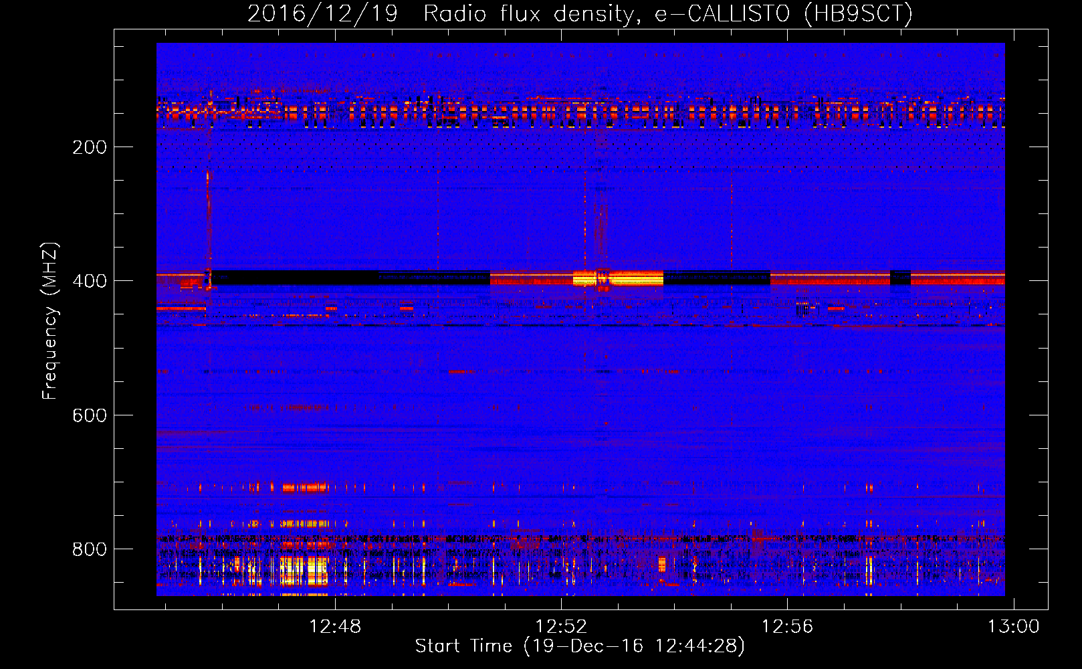The height and width of the screenshot is (669, 1082).
Task: Click the 'Frequency (MHZ)' axis label
Action: pyautogui.click(x=50, y=320)
